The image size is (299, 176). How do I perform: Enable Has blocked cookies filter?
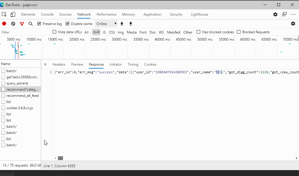tap(198, 32)
